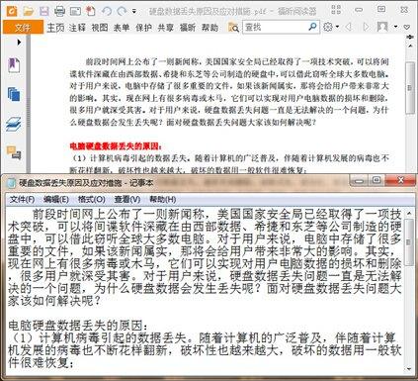Go to previous search result arrow
The width and height of the screenshot is (418, 381).
(349, 27)
